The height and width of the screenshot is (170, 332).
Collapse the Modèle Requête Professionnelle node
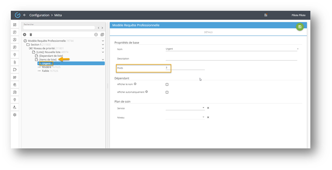[x=103, y=41]
